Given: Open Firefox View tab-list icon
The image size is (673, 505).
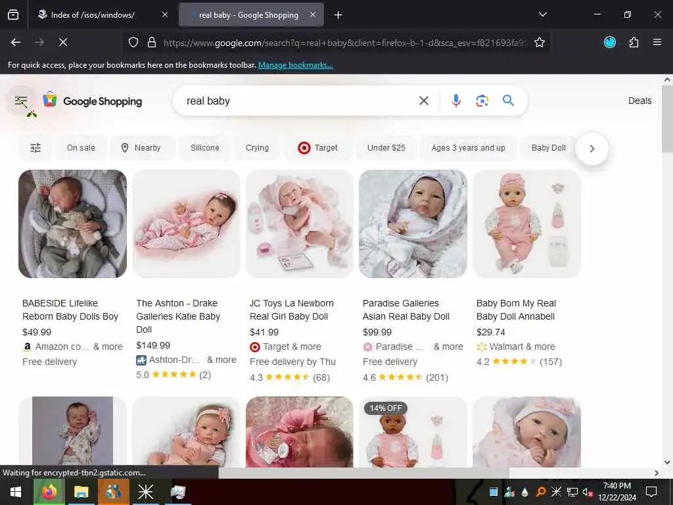Looking at the screenshot, I should coord(13,15).
